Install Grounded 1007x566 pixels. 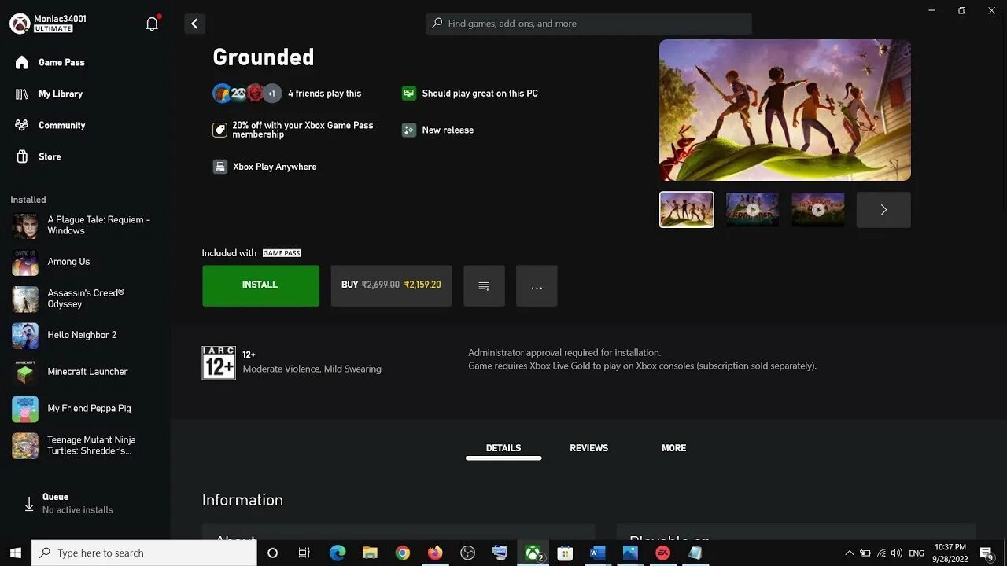tap(260, 285)
